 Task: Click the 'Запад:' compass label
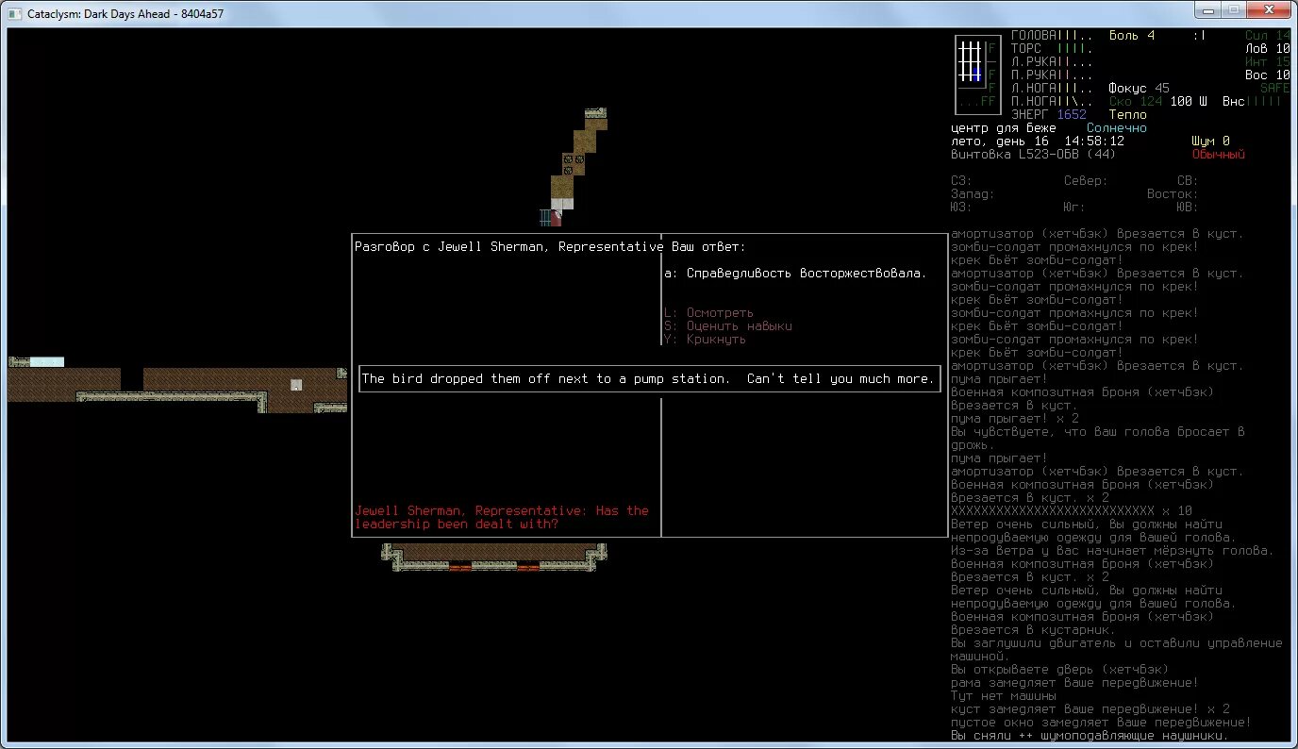973,194
